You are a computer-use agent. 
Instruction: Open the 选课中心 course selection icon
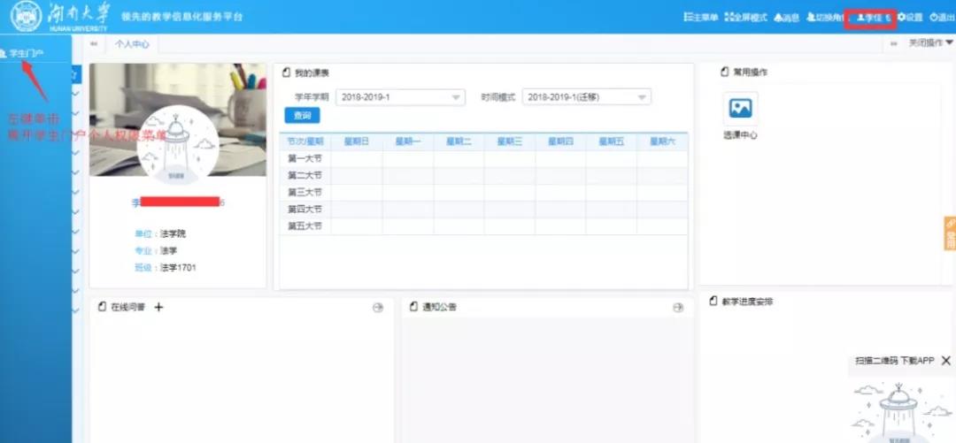click(x=740, y=109)
